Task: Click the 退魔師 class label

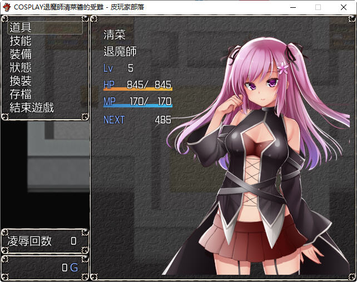Action: (x=120, y=52)
